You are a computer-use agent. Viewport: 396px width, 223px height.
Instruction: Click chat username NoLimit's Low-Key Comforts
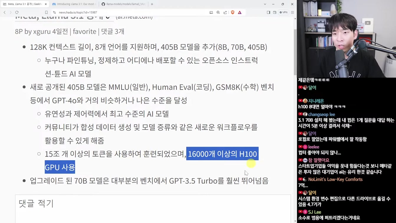click(335, 179)
